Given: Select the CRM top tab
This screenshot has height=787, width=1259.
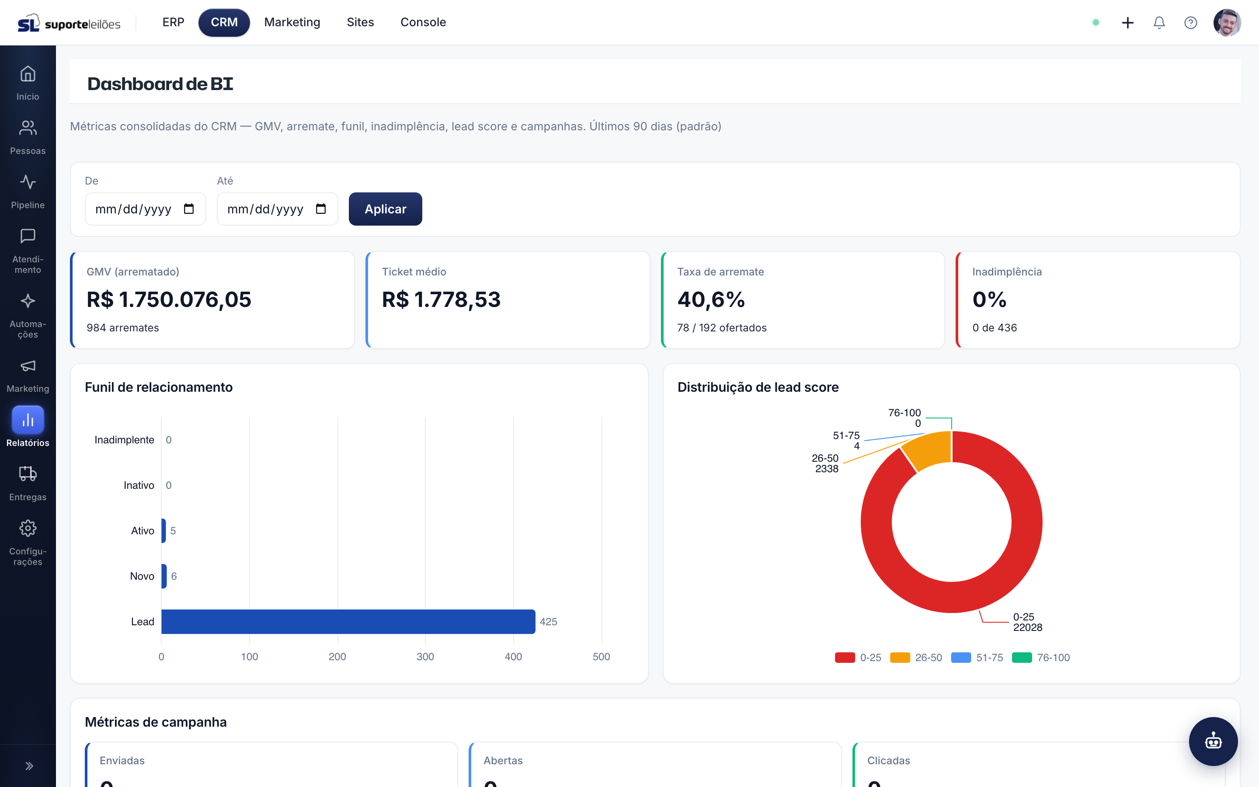Looking at the screenshot, I should coord(224,22).
